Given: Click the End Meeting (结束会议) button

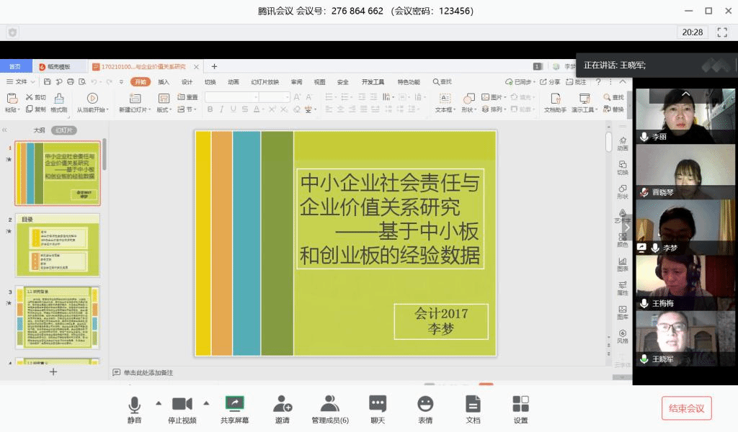Looking at the screenshot, I should pyautogui.click(x=686, y=408).
